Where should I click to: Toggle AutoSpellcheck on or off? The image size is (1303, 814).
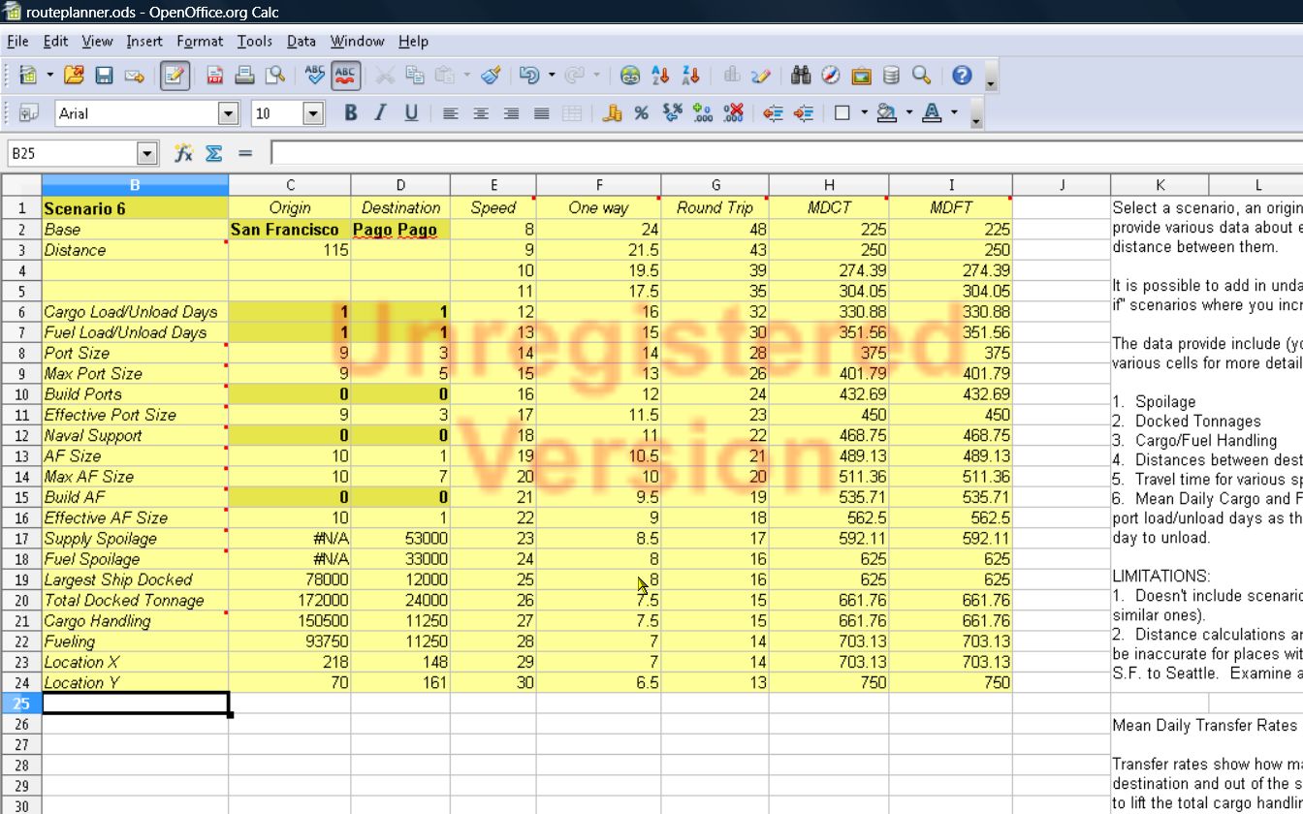click(x=344, y=75)
